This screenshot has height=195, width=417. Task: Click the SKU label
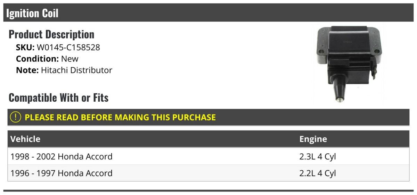coord(25,48)
